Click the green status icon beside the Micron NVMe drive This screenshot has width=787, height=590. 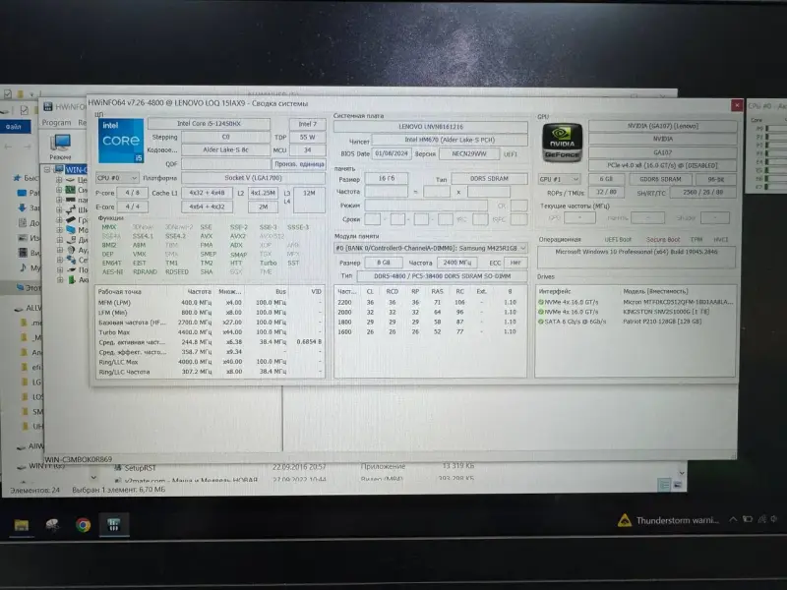click(x=541, y=302)
